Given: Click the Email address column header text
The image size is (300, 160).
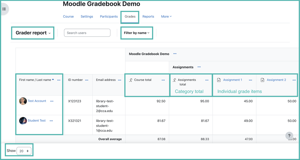Looking at the screenshot, I should point(106,80).
